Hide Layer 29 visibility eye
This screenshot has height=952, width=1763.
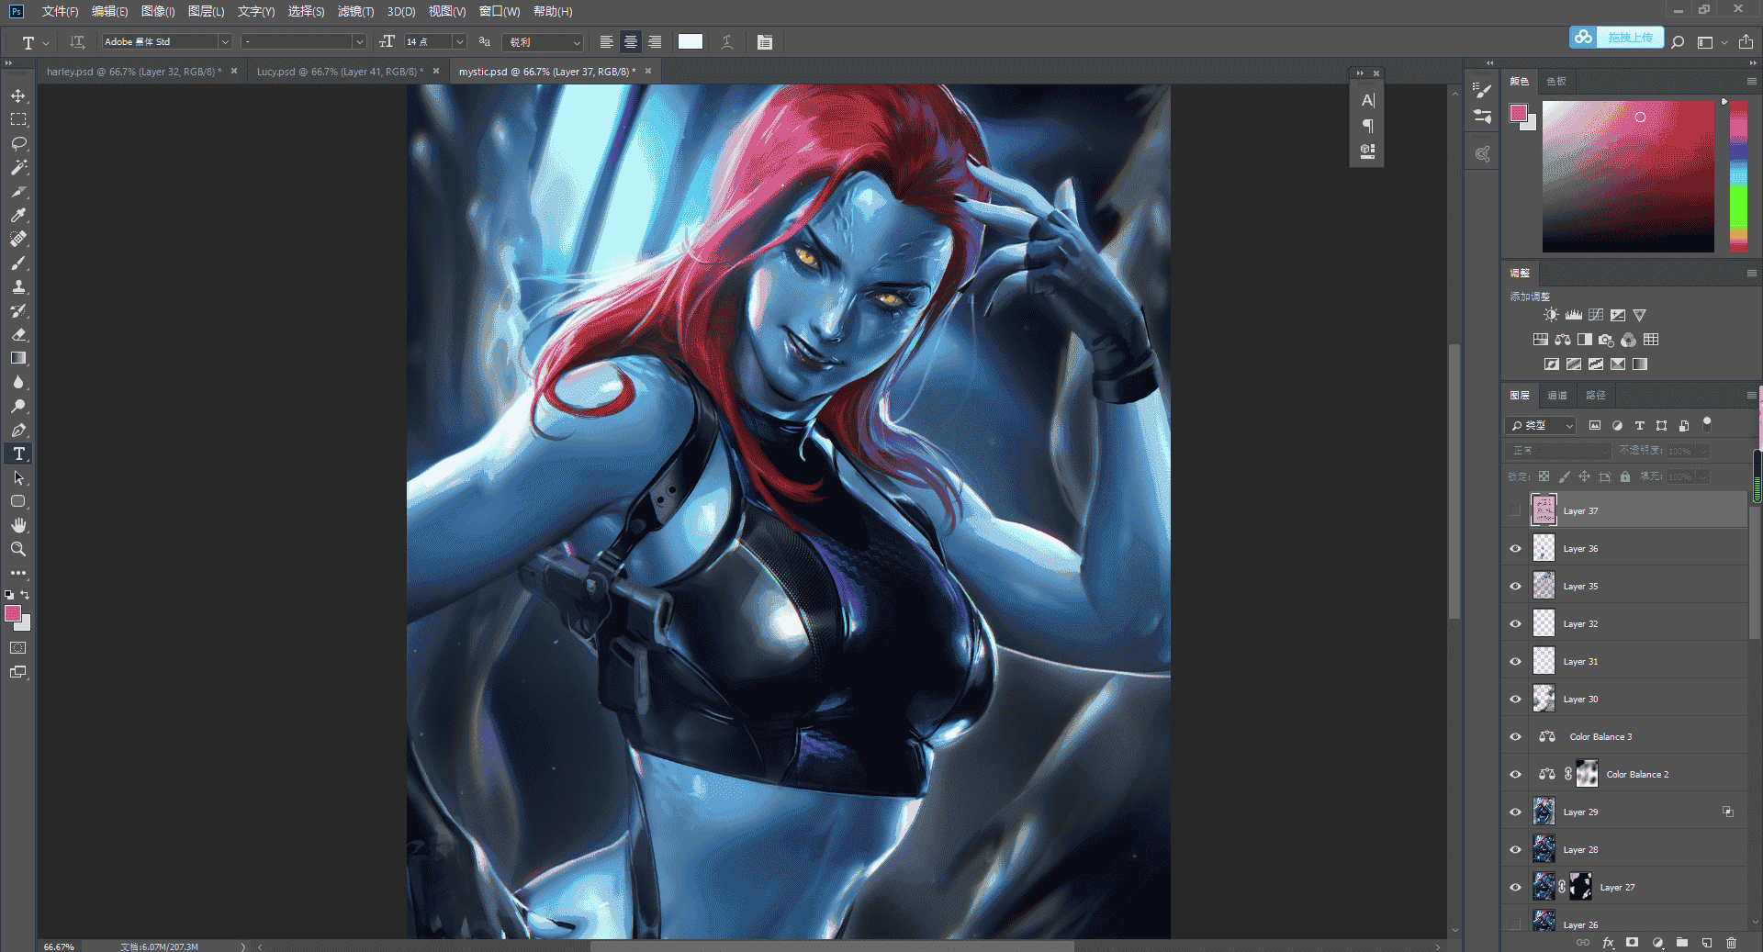[x=1515, y=812]
